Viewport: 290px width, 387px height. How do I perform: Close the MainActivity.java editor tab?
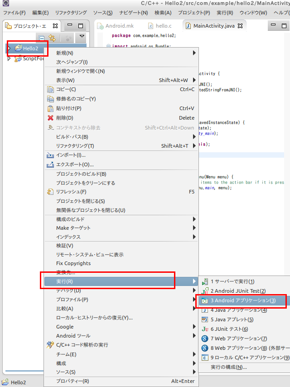tap(241, 26)
